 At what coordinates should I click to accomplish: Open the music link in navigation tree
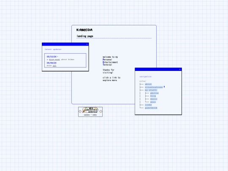(x=154, y=99)
